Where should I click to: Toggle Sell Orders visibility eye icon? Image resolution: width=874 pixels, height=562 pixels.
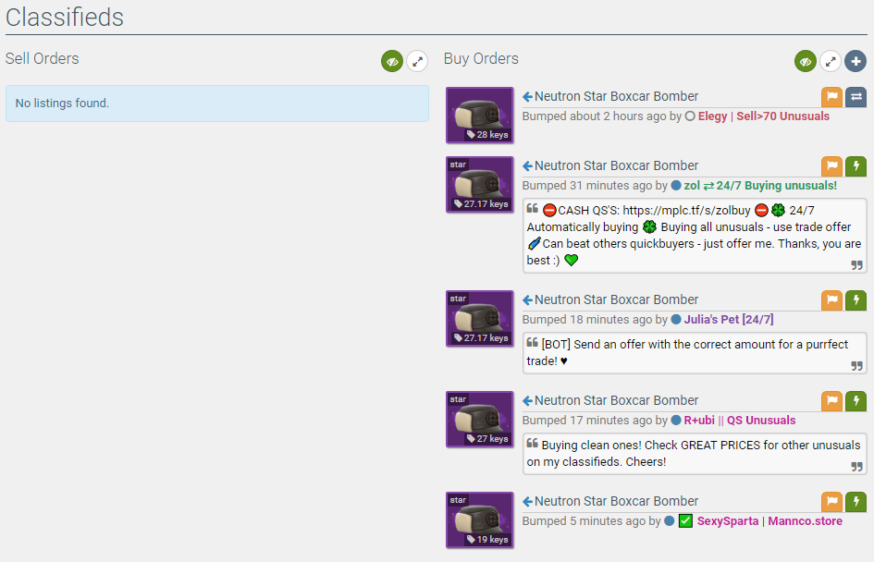392,61
